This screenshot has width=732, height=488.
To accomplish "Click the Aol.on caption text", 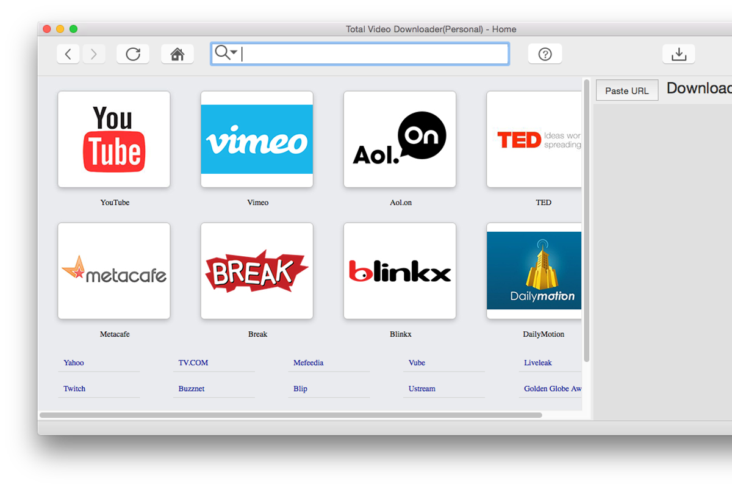I will coord(401,203).
